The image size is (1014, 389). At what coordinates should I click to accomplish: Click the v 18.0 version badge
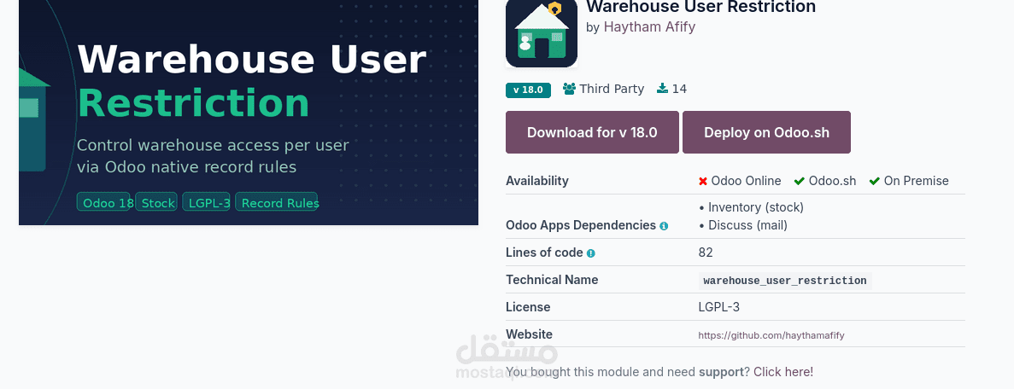point(528,90)
